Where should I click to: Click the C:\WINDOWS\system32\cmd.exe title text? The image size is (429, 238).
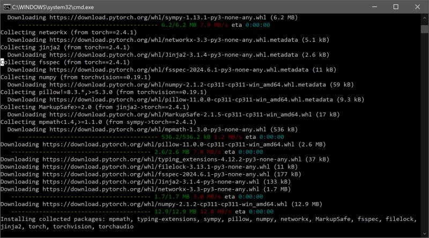[x=53, y=7]
